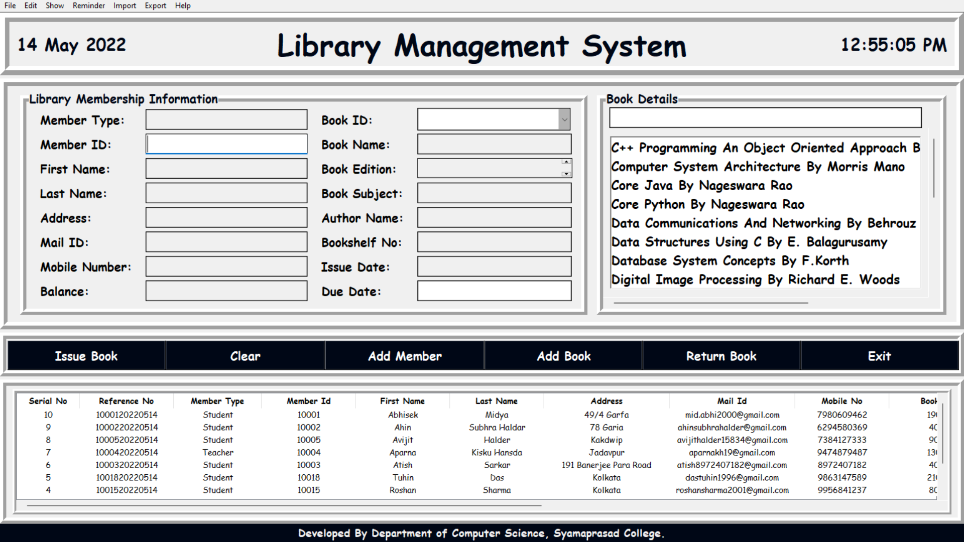This screenshot has width=964, height=542.
Task: Click the Add Book button
Action: point(564,356)
